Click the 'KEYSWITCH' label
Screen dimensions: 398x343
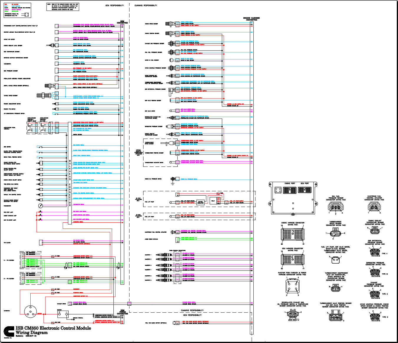(x=7, y=311)
